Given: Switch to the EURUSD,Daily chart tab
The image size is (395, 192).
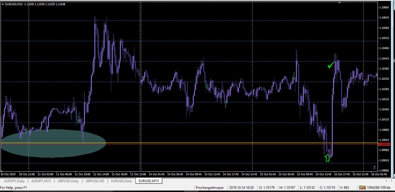Looking at the screenshot, I should pyautogui.click(x=122, y=181).
